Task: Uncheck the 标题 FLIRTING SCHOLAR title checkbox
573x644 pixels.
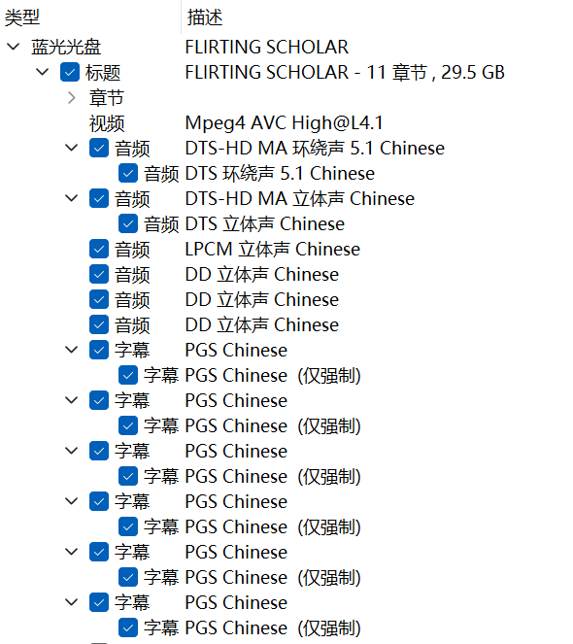Action: pos(70,72)
